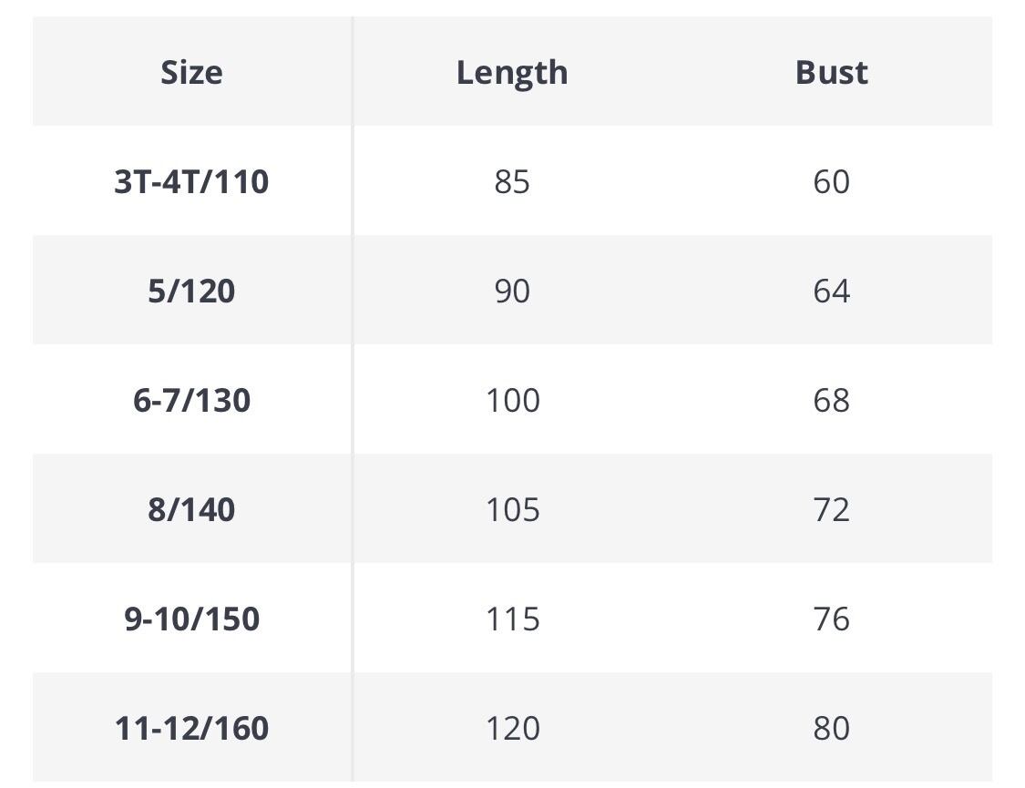Screen dimensions: 1025x788
Task: Click the Size column header
Action: pos(191,72)
